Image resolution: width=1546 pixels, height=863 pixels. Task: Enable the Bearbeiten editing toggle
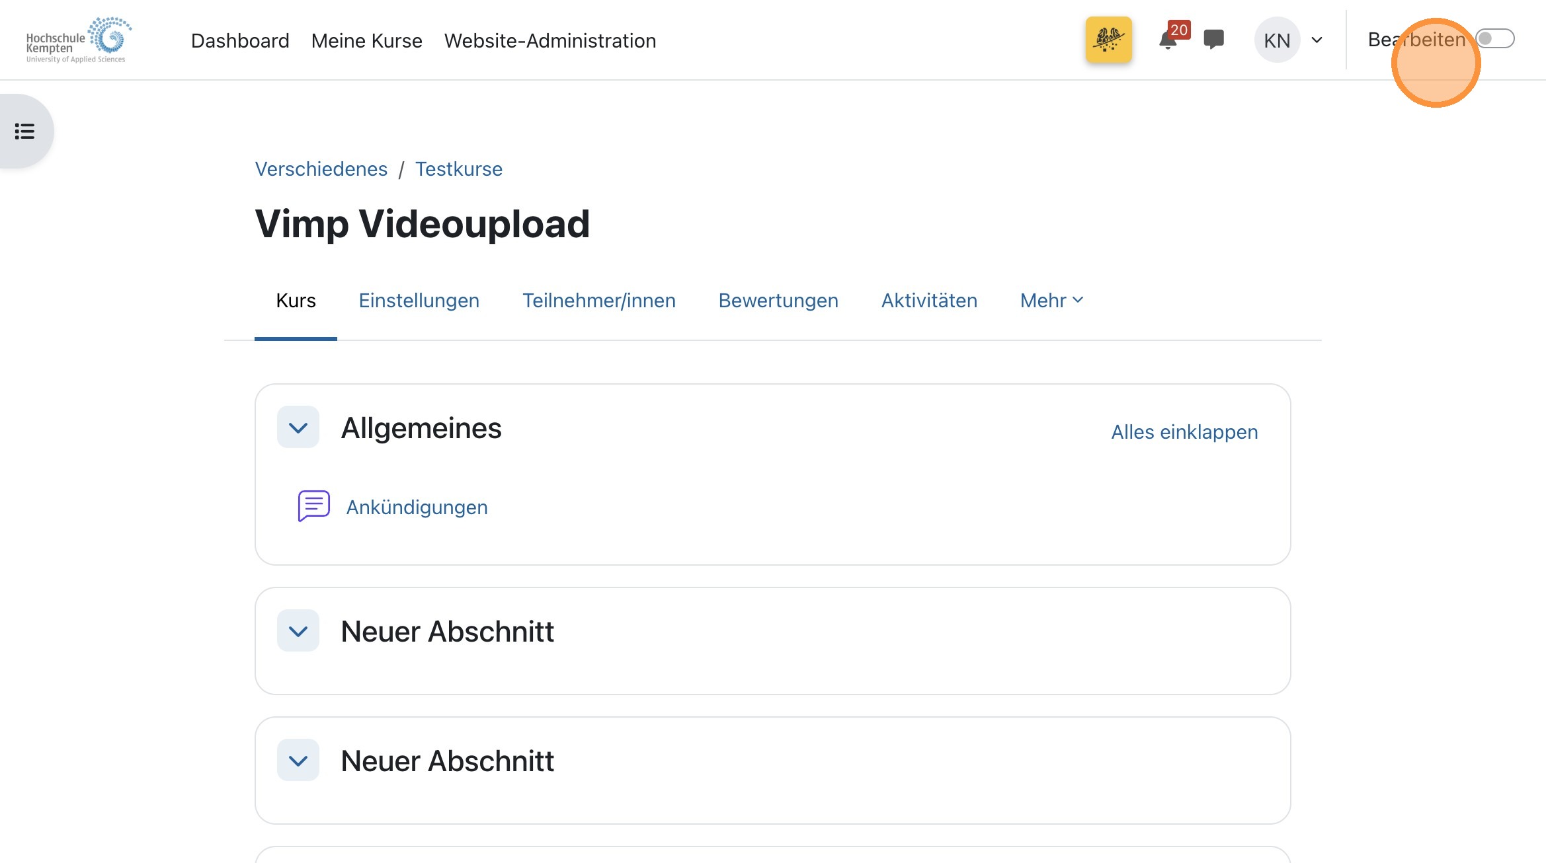click(x=1496, y=39)
